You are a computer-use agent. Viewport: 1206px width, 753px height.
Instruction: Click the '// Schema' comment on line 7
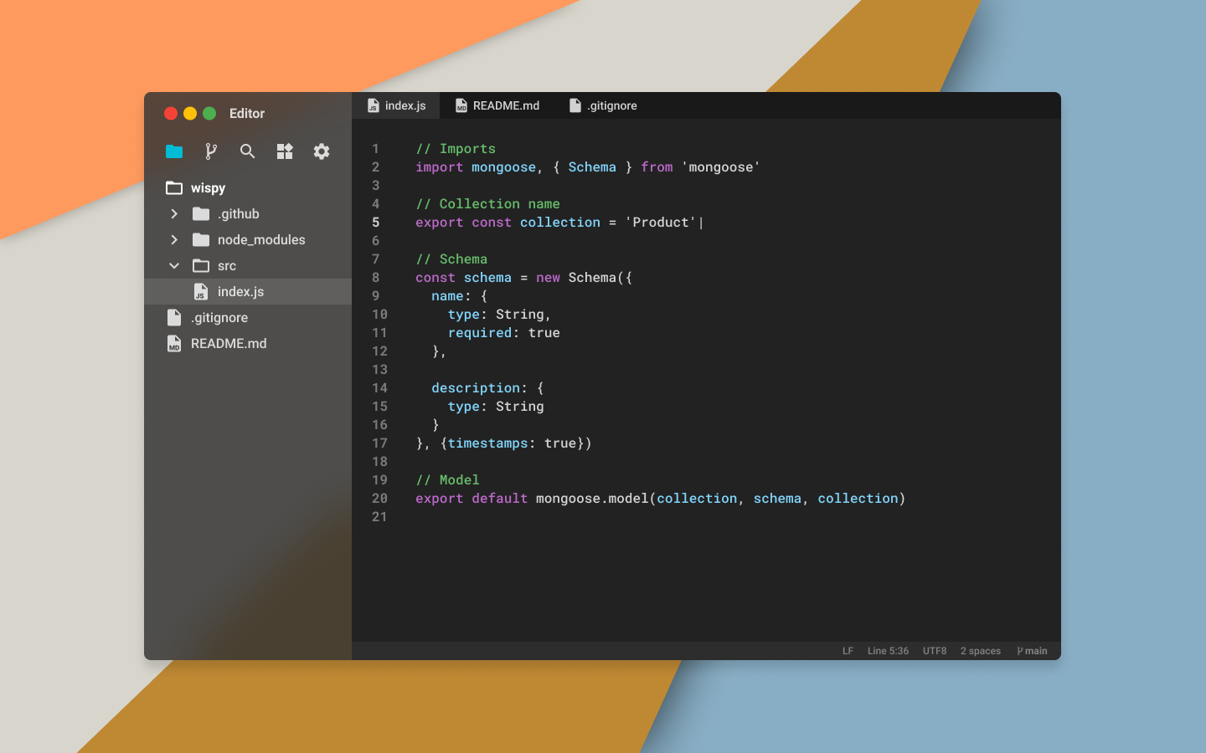451,259
